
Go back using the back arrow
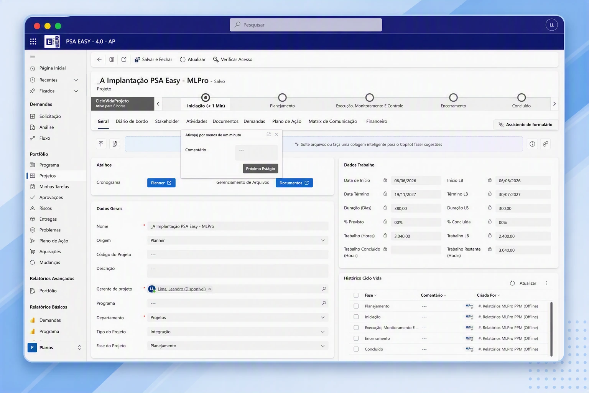click(x=99, y=59)
